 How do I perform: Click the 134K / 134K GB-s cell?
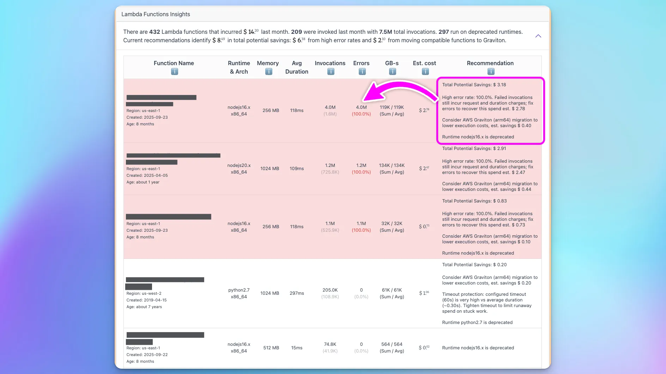(392, 169)
